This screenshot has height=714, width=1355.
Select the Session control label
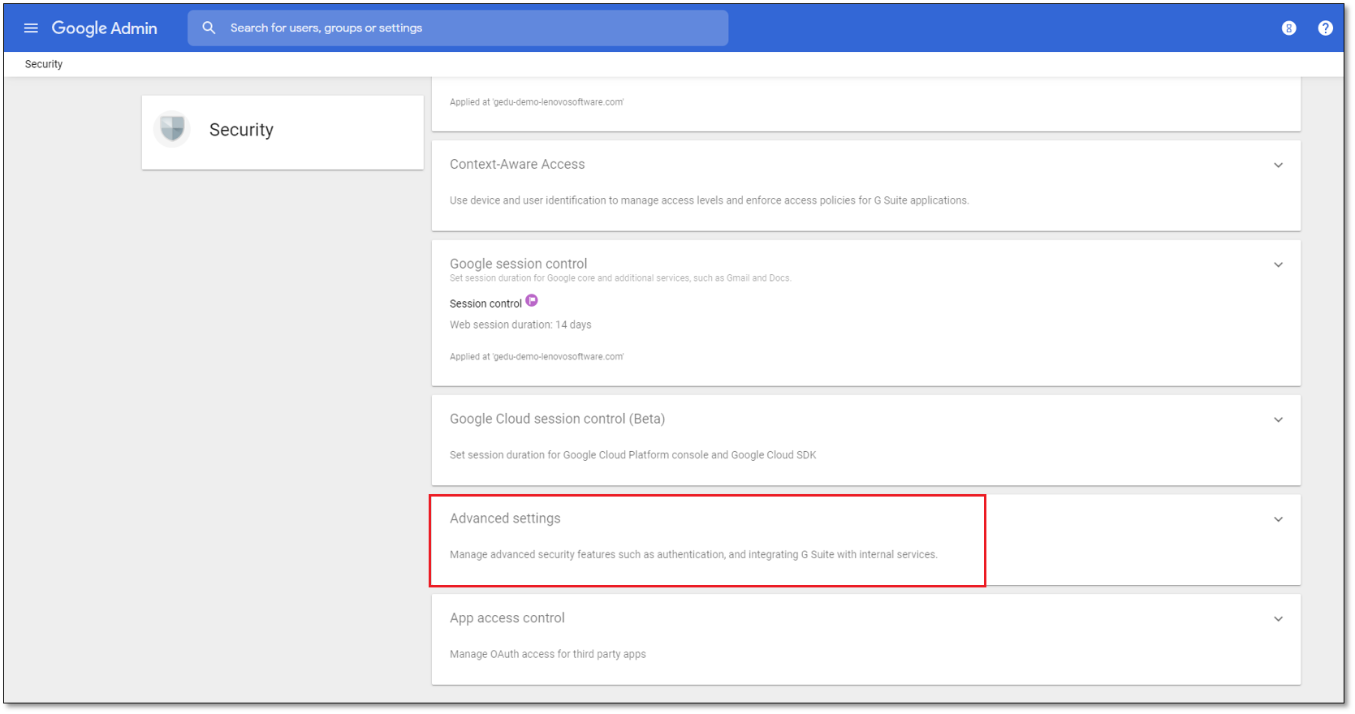pos(485,303)
